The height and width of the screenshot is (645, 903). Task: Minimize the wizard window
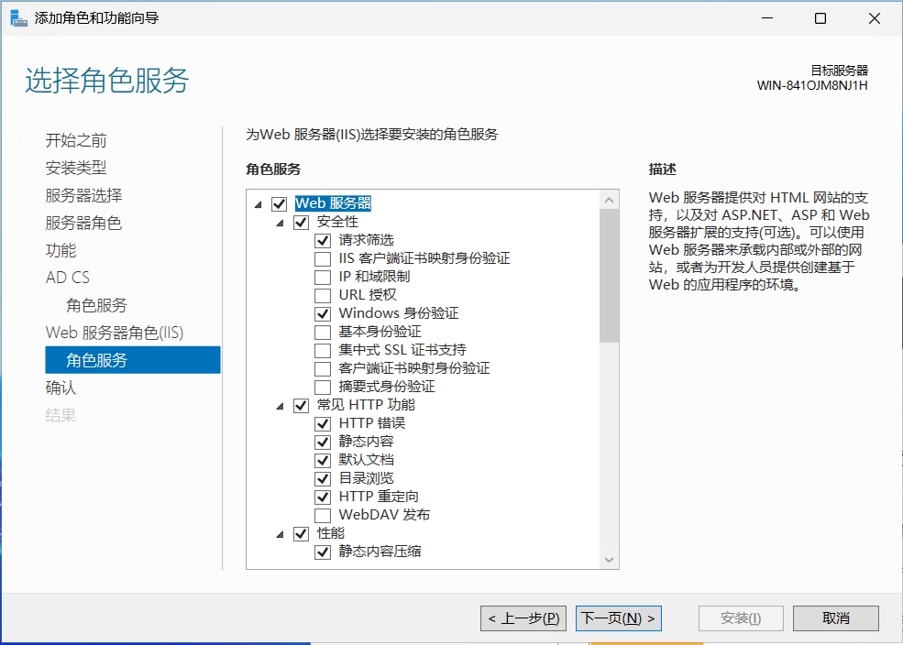[767, 18]
